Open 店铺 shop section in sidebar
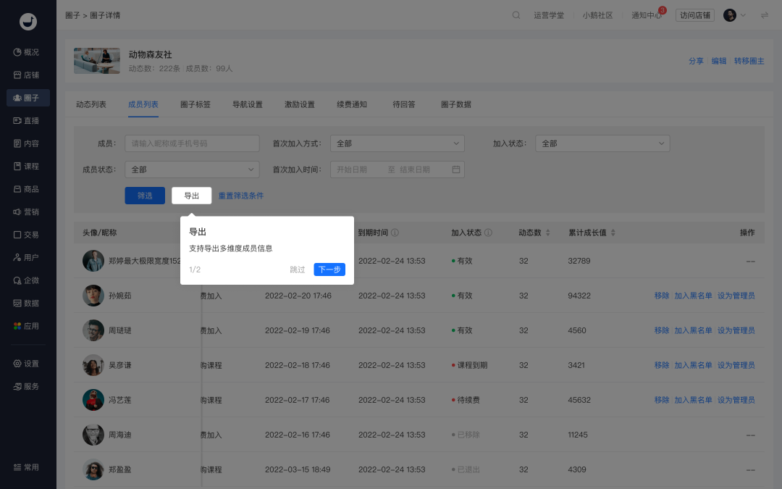This screenshot has height=489, width=782. click(x=26, y=75)
